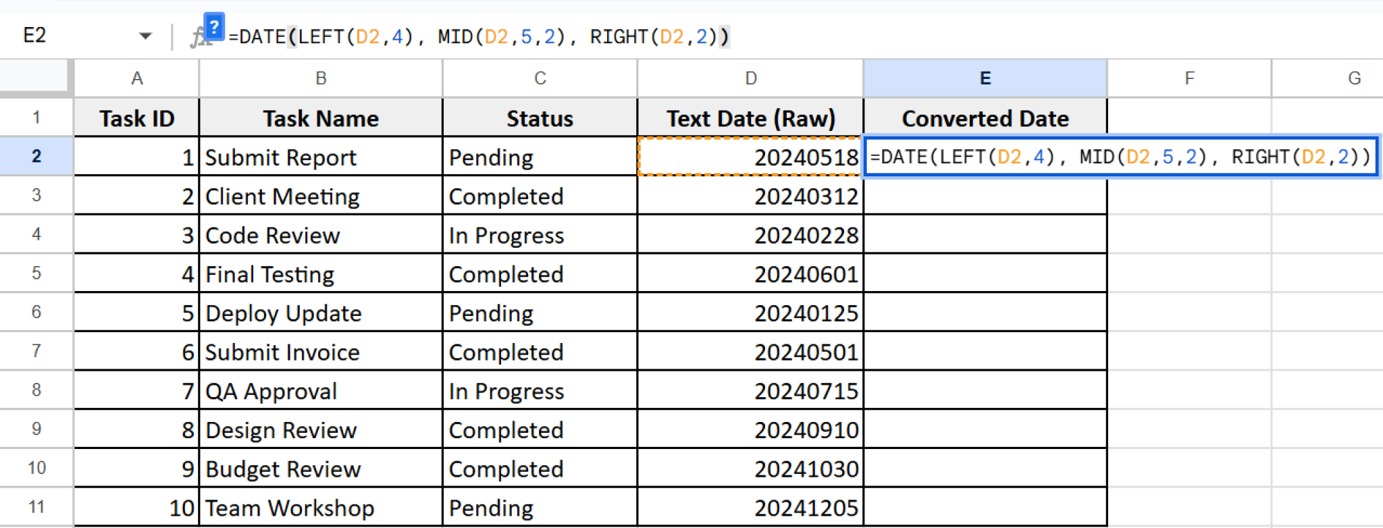
Task: Click the formula help question mark badge
Action: (x=213, y=28)
